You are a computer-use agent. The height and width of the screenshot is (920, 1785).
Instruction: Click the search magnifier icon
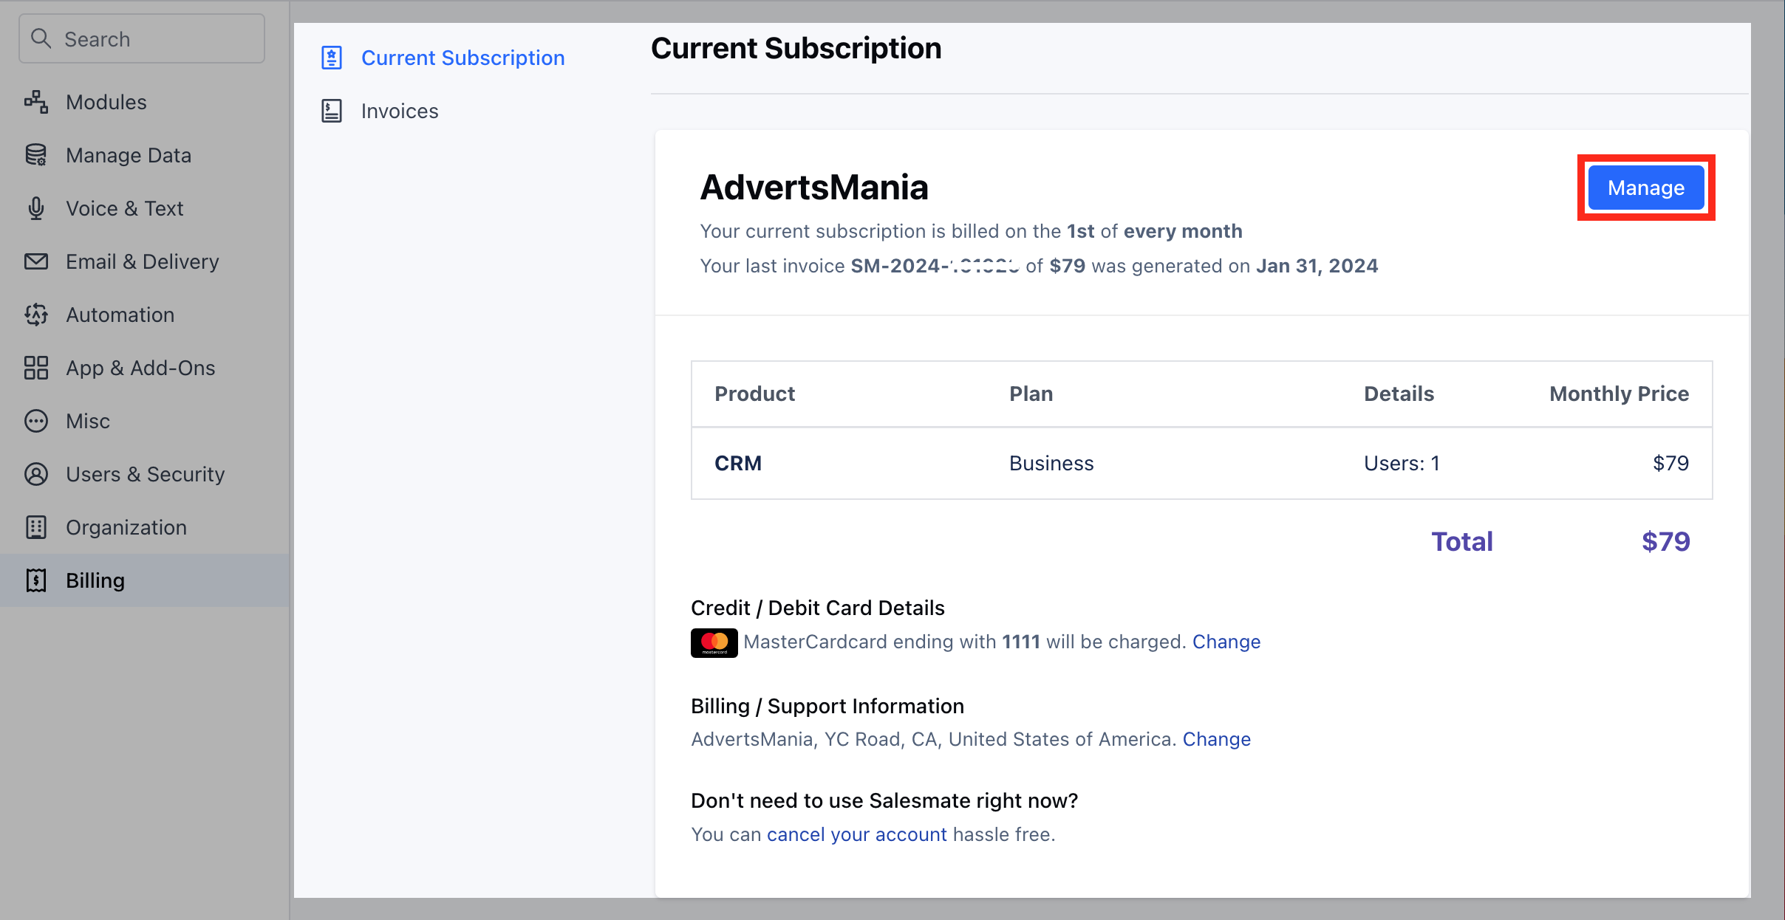point(41,38)
